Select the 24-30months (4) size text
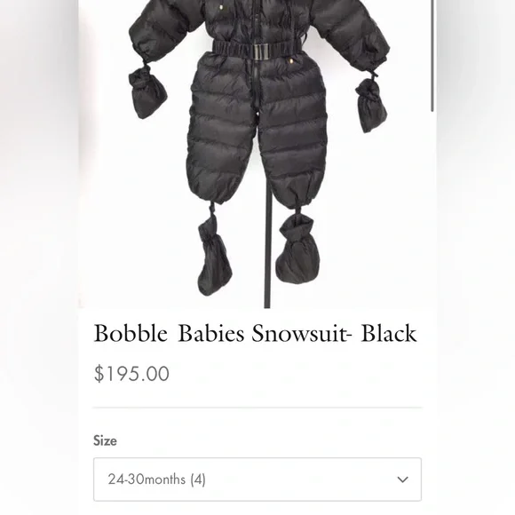This screenshot has height=515, width=515. coord(157,479)
